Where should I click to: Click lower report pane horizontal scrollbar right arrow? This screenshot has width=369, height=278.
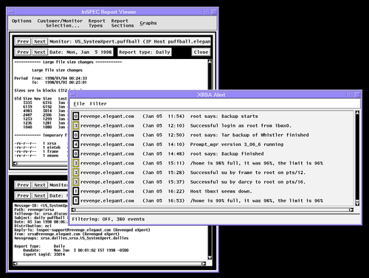204,263
